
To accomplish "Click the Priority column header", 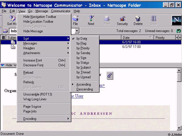I will (x=165, y=38).
